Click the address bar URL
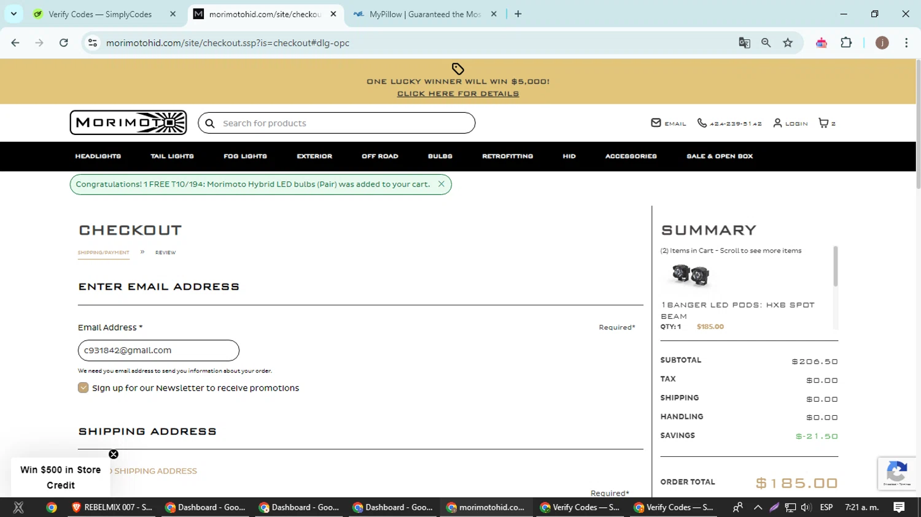Screen dimensions: 921x517 click(228, 43)
